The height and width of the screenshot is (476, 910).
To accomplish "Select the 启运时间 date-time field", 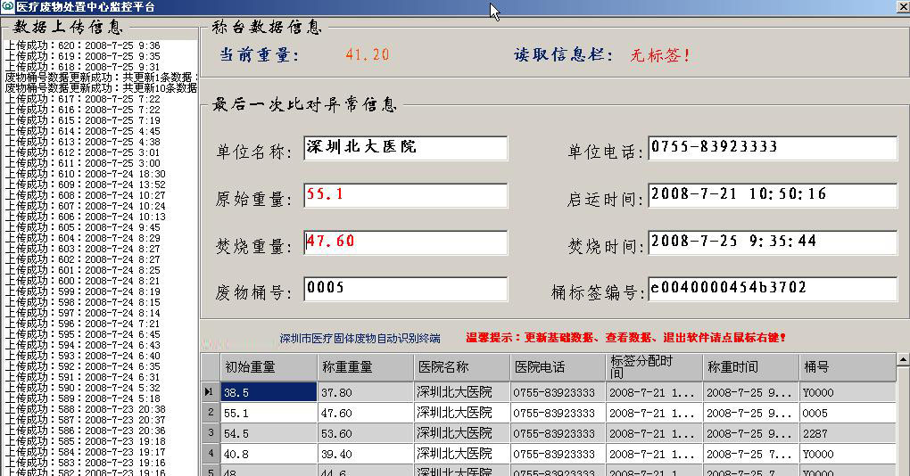I will (x=772, y=195).
